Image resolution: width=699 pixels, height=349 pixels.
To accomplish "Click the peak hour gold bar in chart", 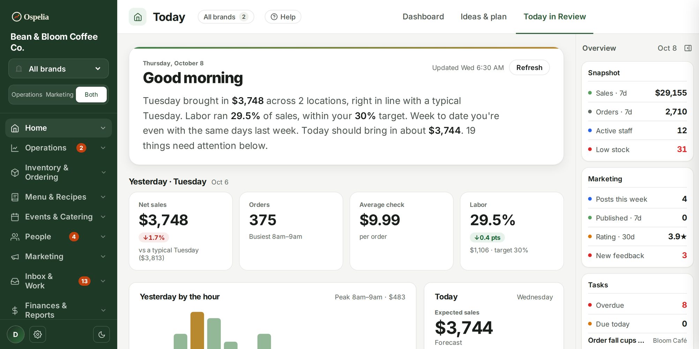I will tap(197, 330).
